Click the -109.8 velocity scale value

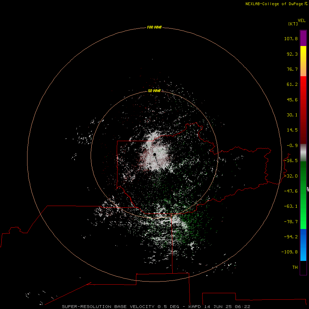[x=289, y=252]
